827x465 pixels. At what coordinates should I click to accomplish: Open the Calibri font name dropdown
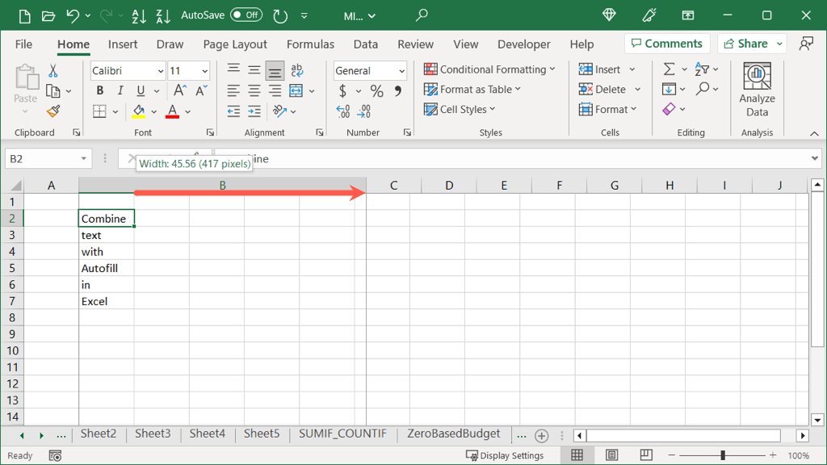(x=128, y=71)
